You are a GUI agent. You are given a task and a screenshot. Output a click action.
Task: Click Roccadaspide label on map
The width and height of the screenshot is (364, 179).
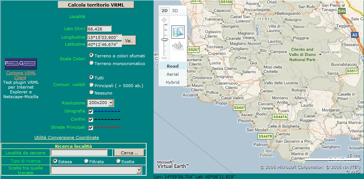pos(257,10)
